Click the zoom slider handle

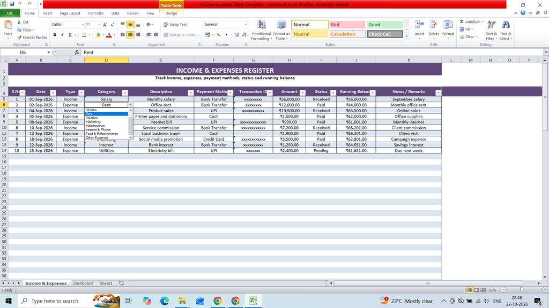pyautogui.click(x=521, y=290)
